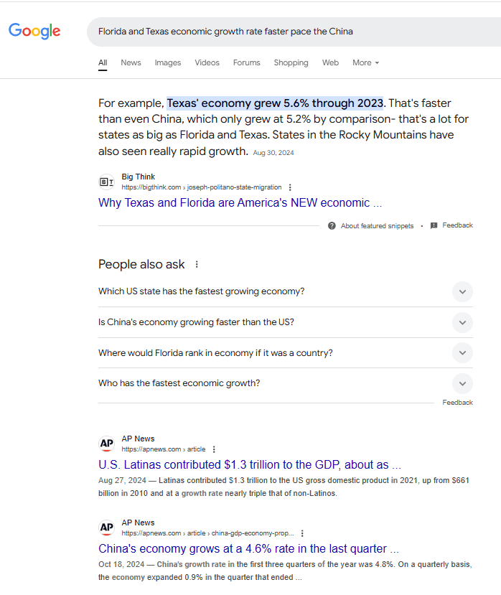Open the Big Think result options menu

(290, 187)
